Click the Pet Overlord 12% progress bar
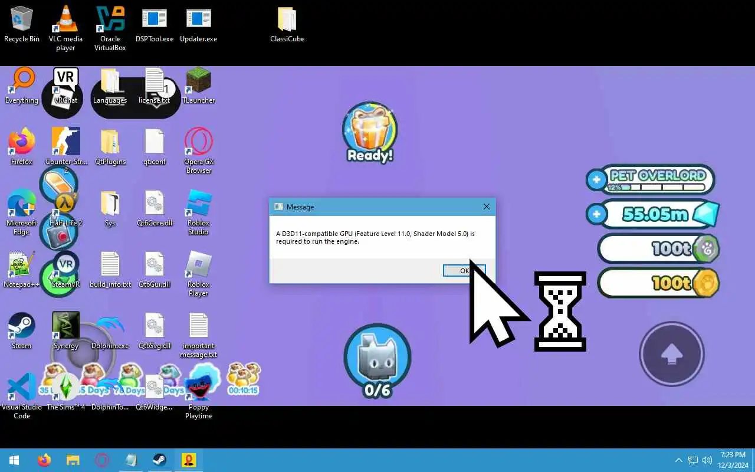Screen dimensions: 755x472 point(656,188)
